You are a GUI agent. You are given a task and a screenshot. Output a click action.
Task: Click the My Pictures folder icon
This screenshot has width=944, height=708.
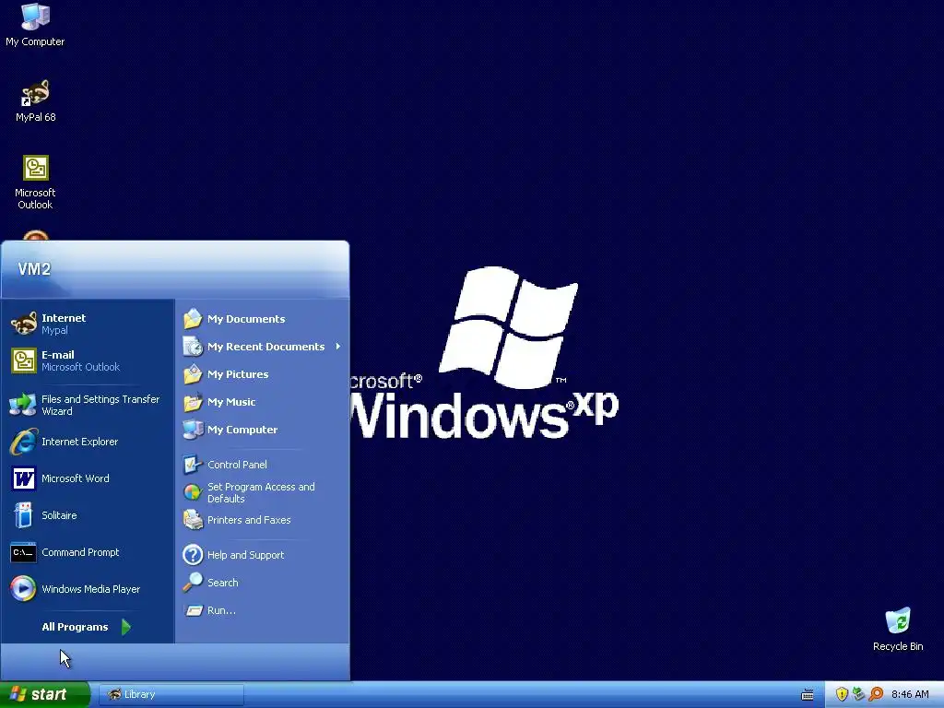(193, 374)
